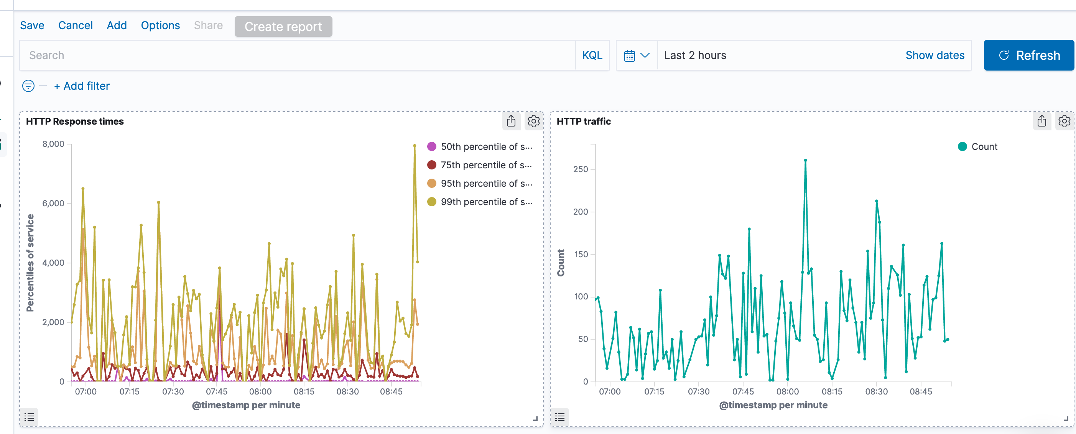Open HTTP Response times panel gear options
Screen dimensions: 1076x434
pyautogui.click(x=533, y=121)
